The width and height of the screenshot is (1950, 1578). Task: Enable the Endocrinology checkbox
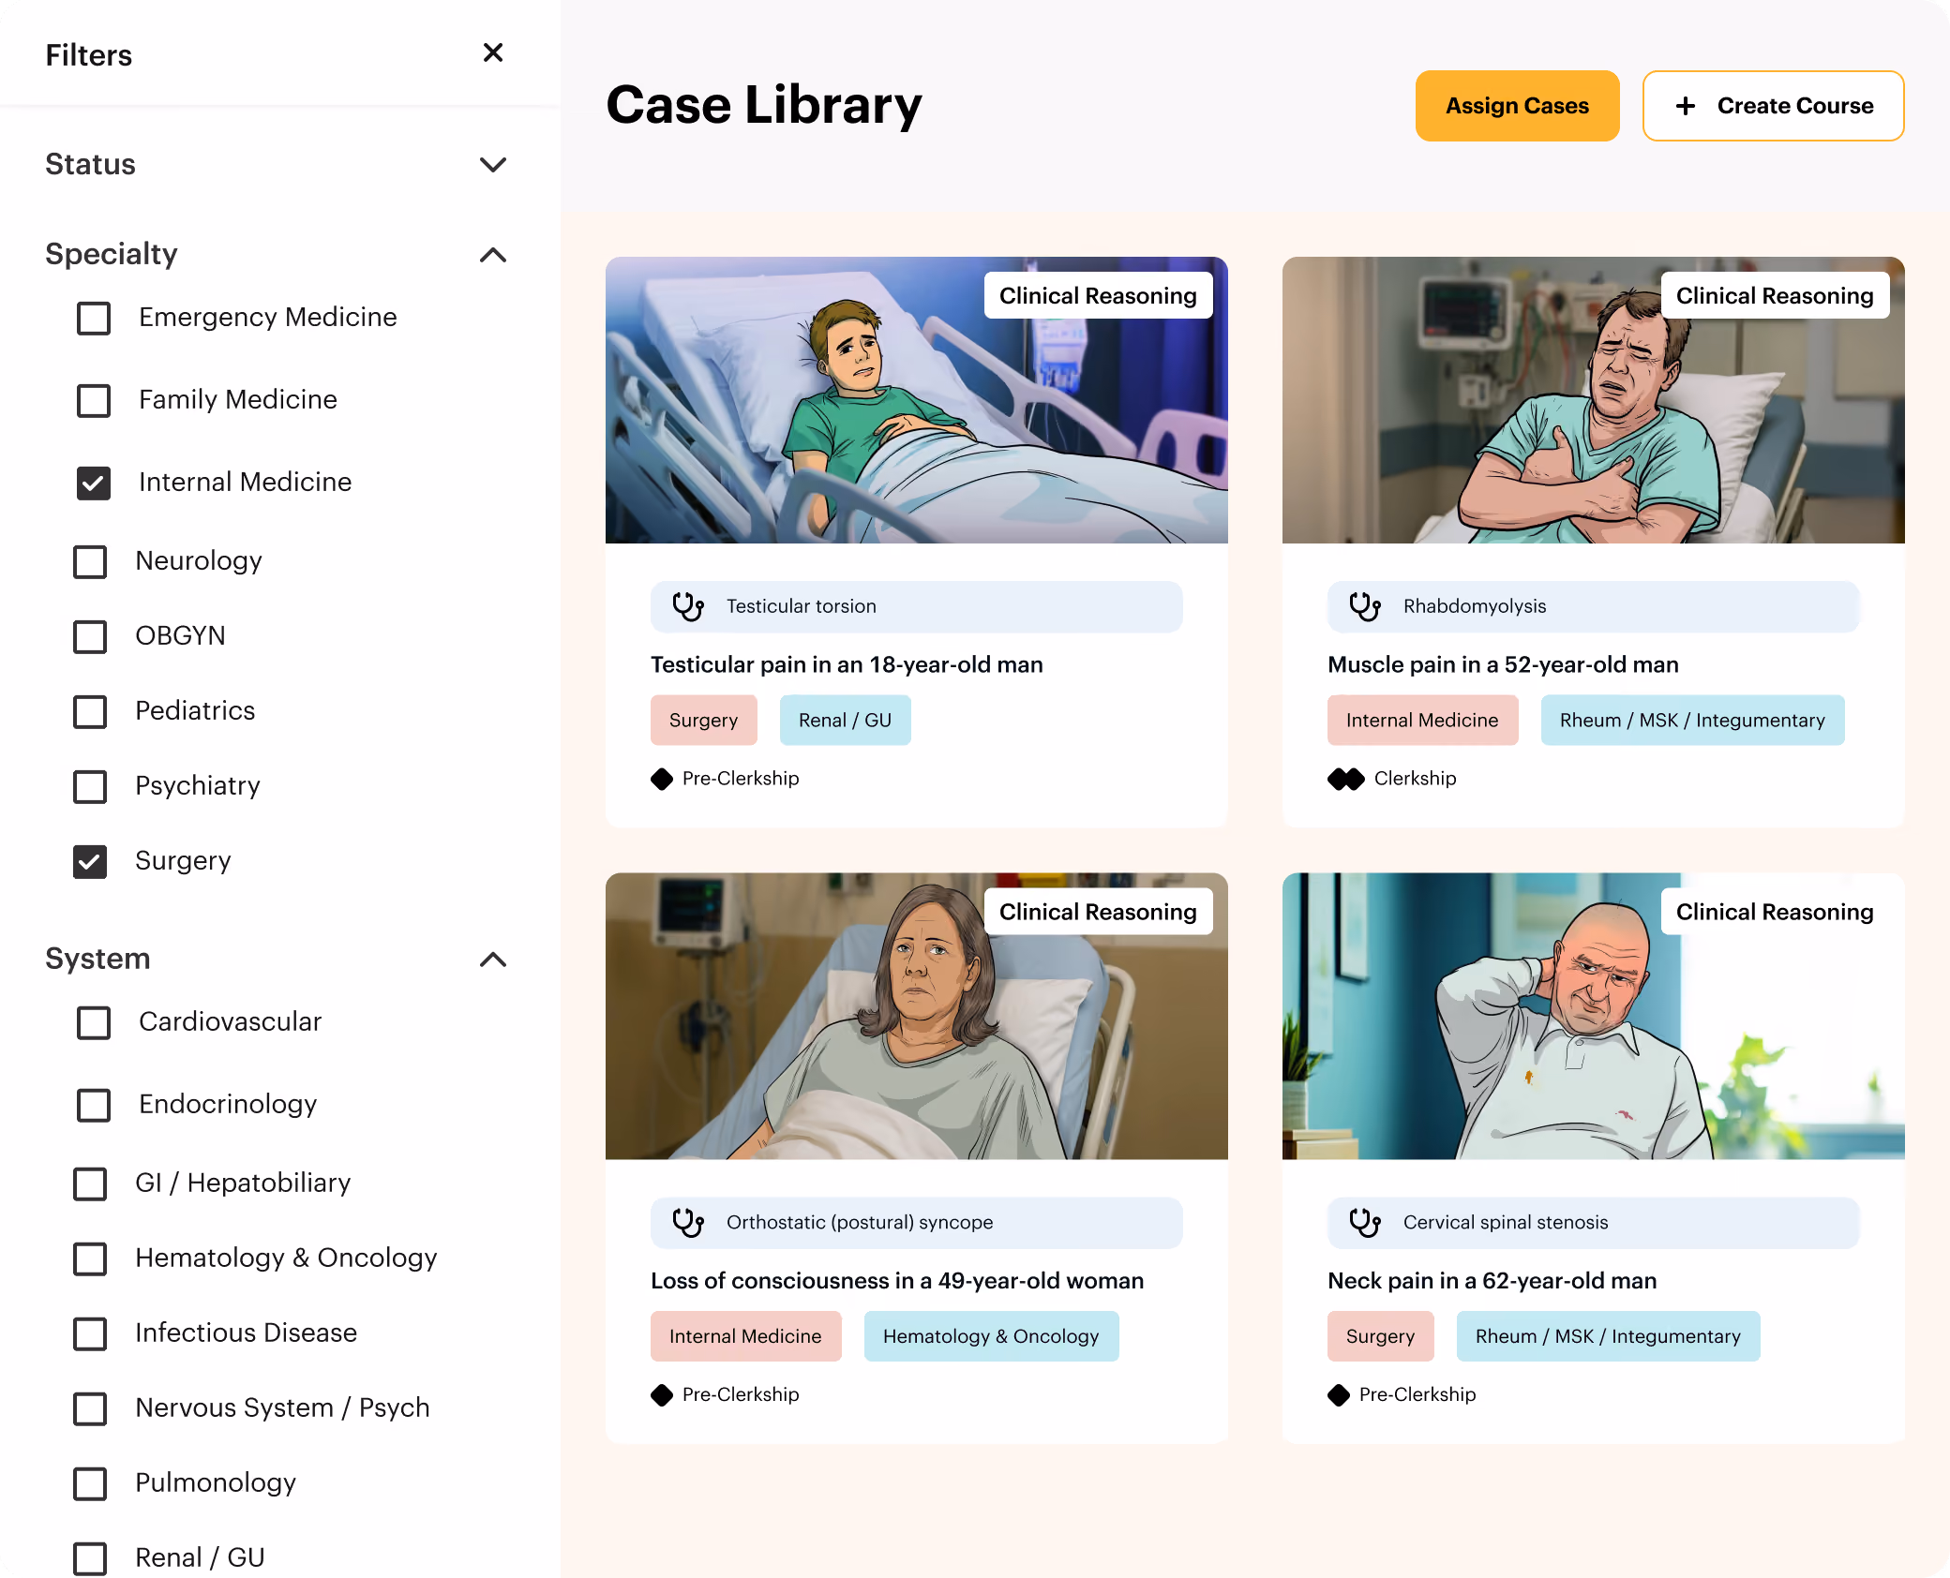(x=94, y=1106)
